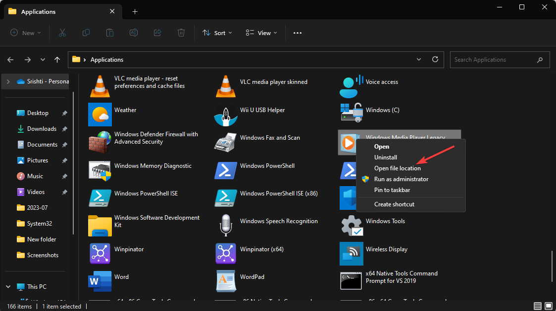
Task: Select the WordPad icon
Action: click(226, 281)
